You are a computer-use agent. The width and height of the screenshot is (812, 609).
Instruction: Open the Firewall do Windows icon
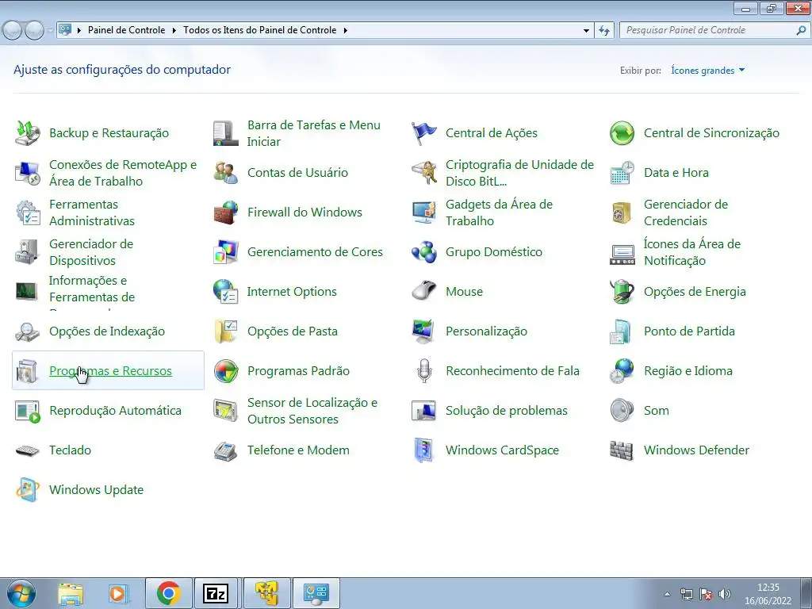click(x=225, y=213)
